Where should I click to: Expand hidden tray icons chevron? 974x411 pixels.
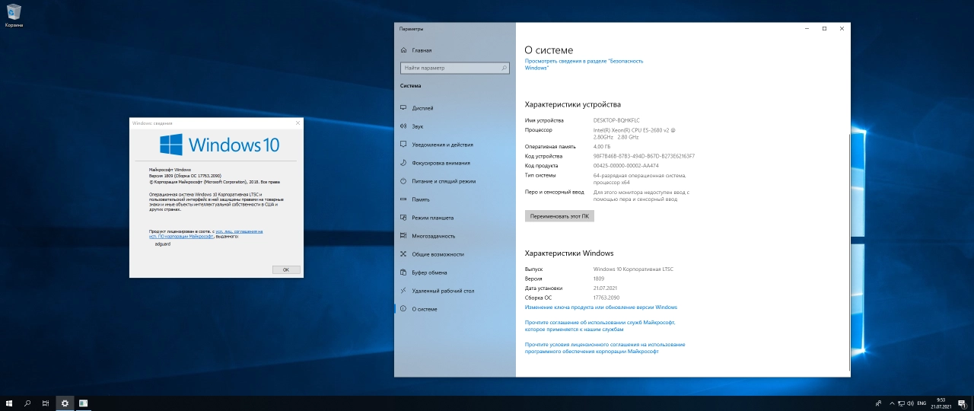coord(892,403)
